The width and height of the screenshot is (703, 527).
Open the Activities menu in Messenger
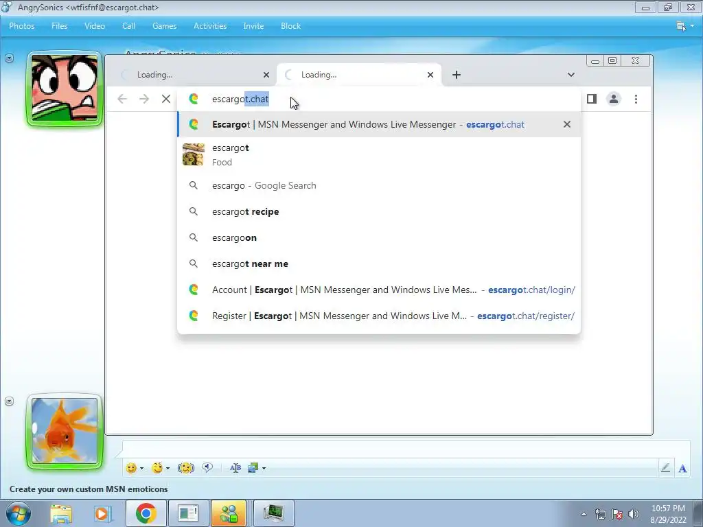(x=210, y=26)
